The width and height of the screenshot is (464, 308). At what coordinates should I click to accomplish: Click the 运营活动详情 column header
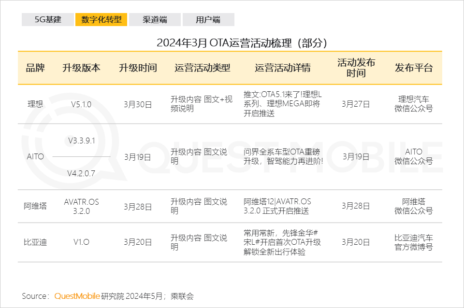[283, 68]
